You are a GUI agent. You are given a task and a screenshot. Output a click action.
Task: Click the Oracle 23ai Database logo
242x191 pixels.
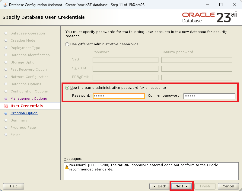(x=209, y=17)
